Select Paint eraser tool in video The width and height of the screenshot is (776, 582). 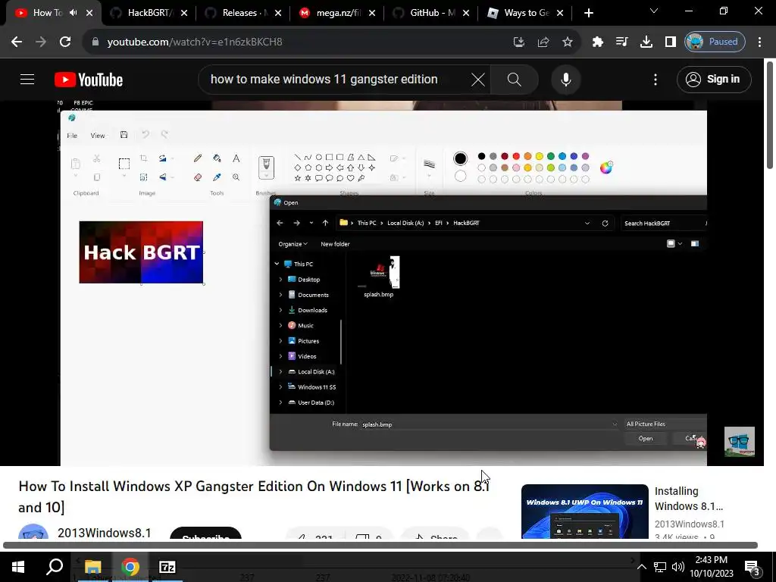(x=198, y=177)
